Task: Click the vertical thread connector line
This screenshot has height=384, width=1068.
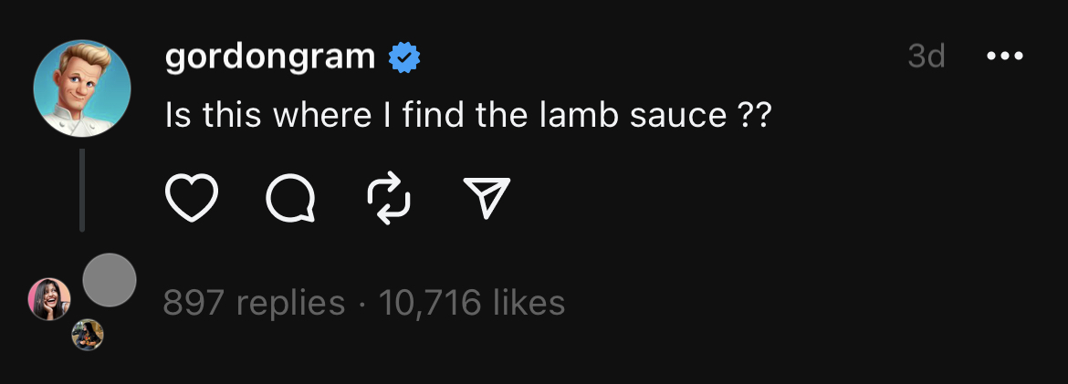Action: click(82, 190)
